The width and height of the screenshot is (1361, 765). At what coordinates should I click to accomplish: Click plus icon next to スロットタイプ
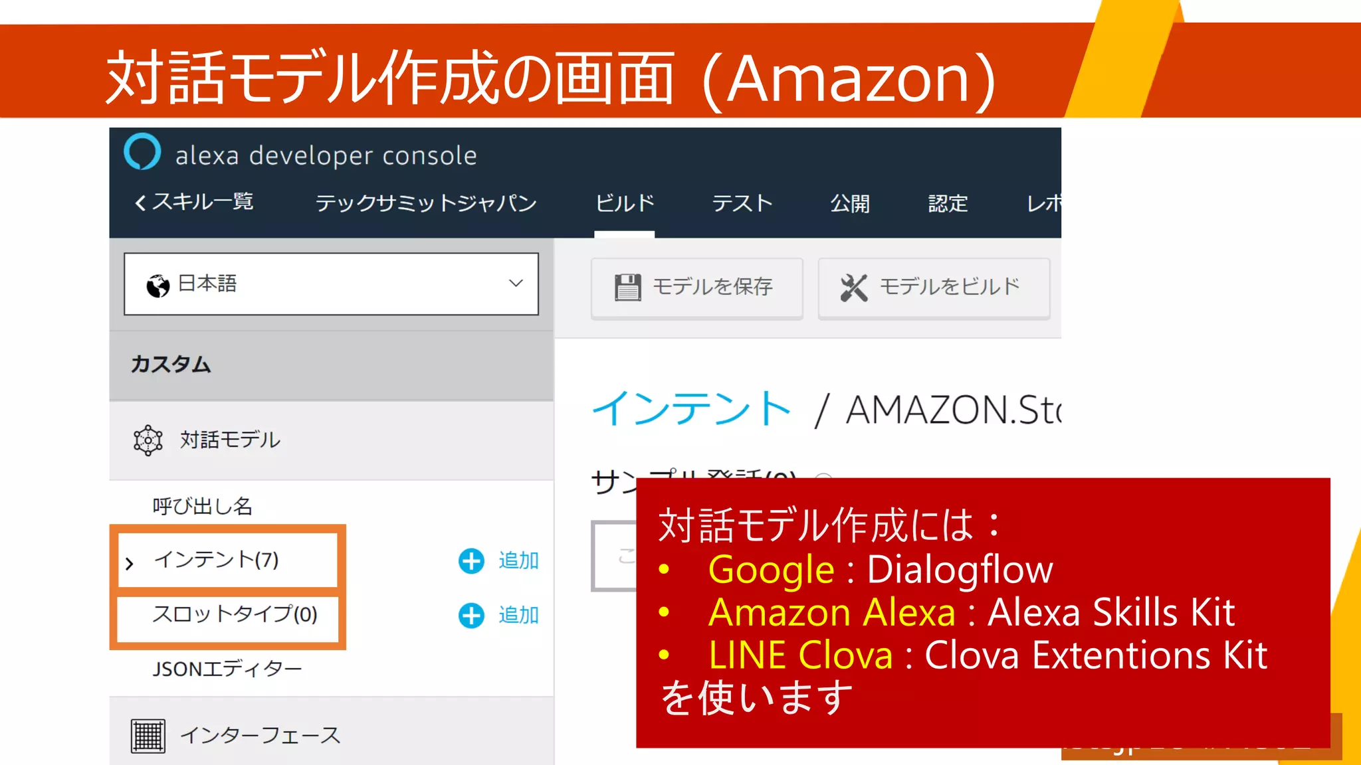(471, 616)
